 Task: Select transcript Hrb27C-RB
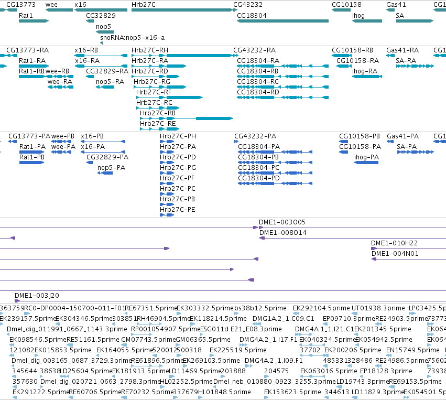click(158, 113)
